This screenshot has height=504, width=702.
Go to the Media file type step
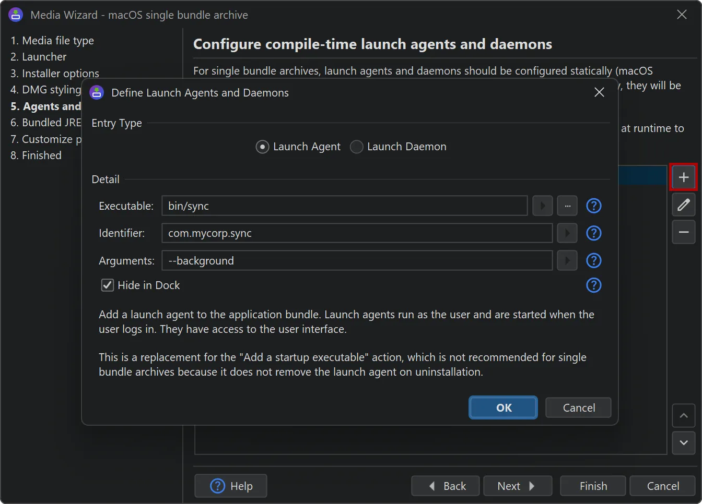52,41
